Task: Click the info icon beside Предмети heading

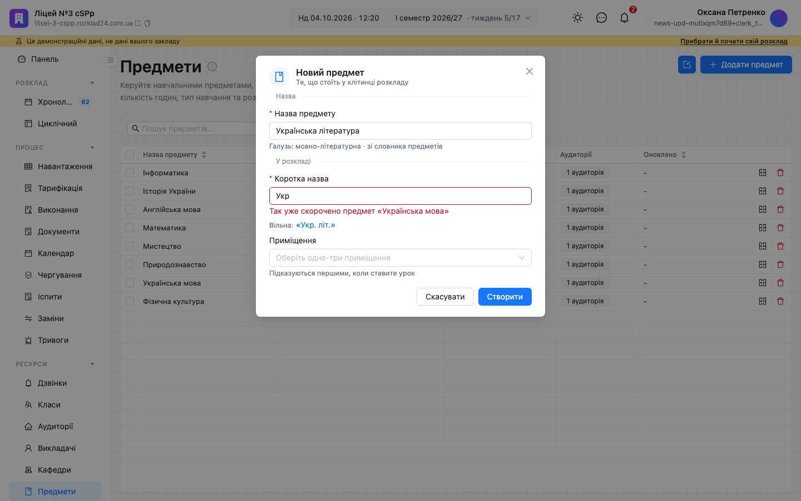Action: [212, 66]
